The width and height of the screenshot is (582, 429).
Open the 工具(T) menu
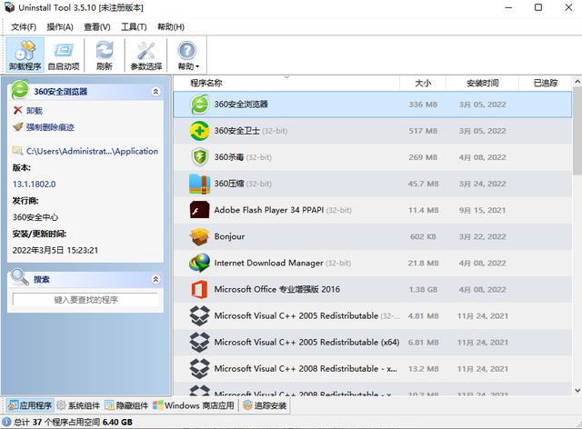click(134, 26)
